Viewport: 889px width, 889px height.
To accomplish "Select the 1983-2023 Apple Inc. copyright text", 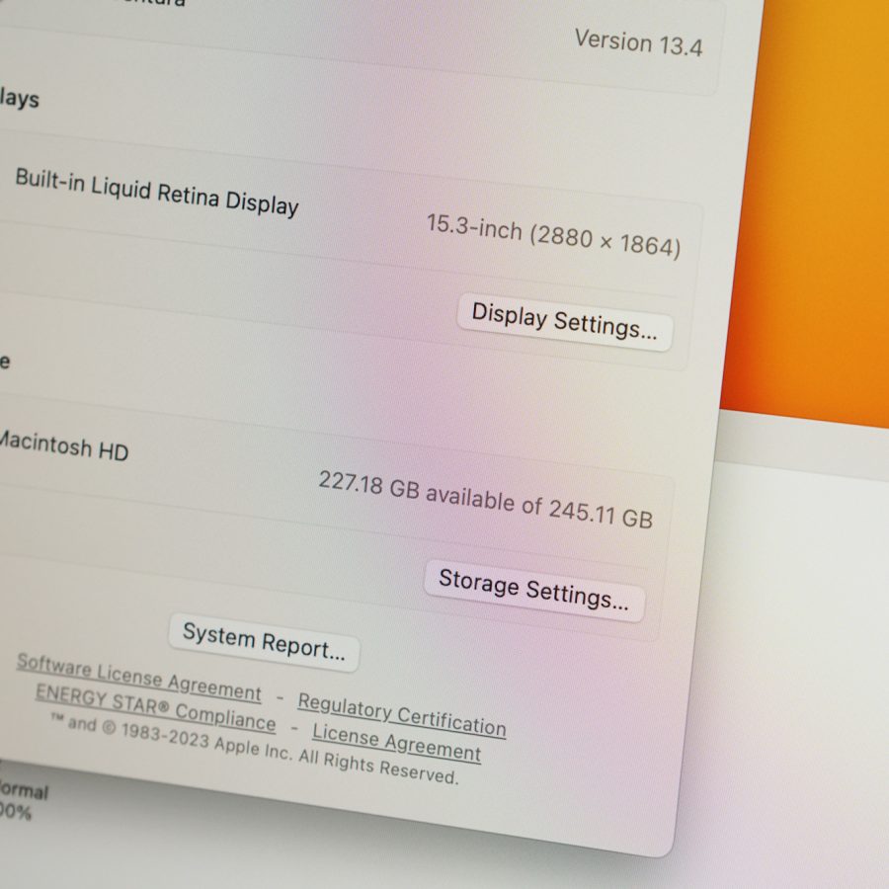I will tap(255, 749).
